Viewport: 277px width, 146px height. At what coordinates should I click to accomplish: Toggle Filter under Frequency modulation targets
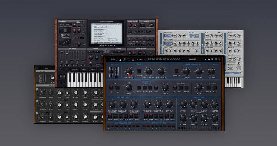(187, 87)
